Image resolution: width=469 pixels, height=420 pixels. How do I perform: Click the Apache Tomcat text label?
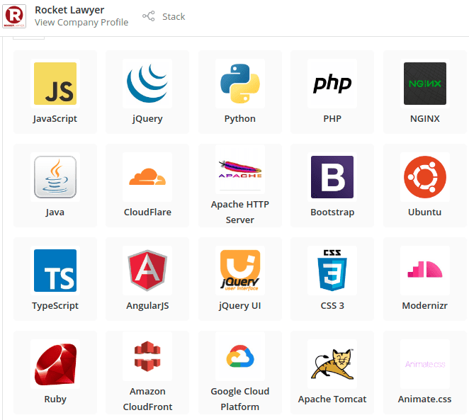coord(332,399)
